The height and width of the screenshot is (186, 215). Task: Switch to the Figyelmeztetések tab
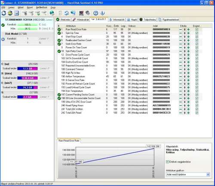(169, 20)
